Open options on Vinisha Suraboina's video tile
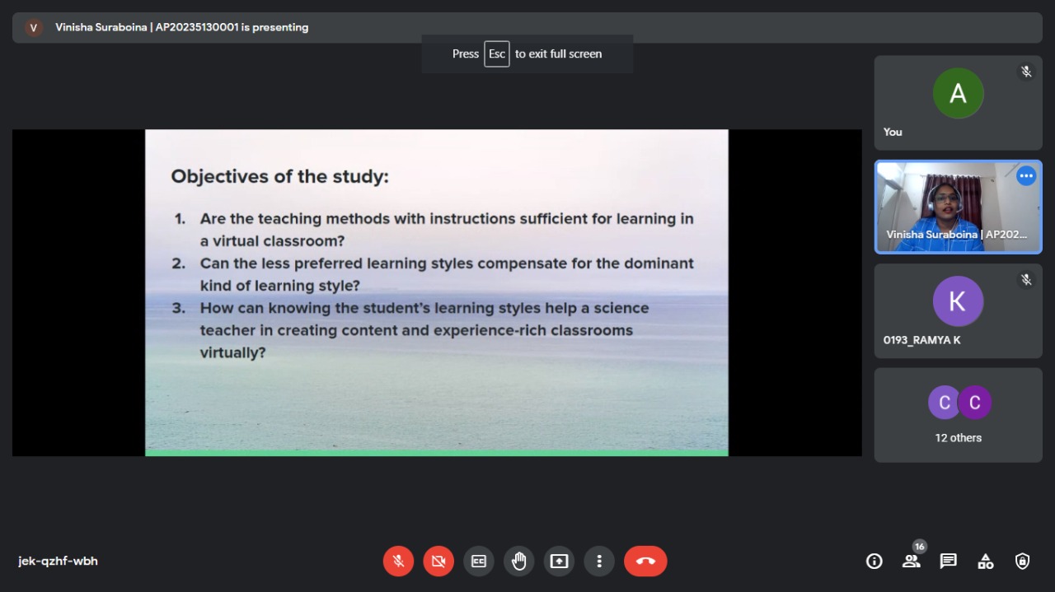Screen dimensions: 1055x592 (x=1026, y=176)
